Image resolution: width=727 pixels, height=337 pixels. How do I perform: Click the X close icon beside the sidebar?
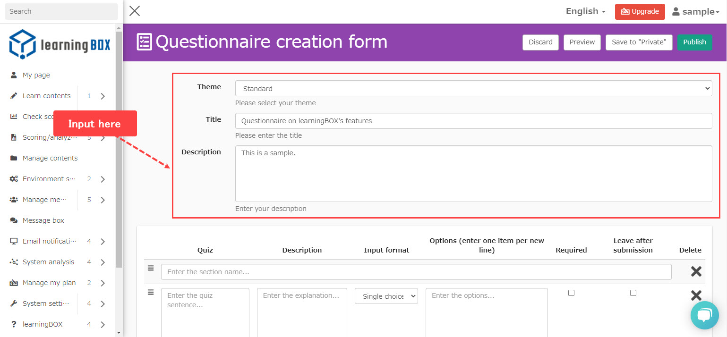[135, 11]
